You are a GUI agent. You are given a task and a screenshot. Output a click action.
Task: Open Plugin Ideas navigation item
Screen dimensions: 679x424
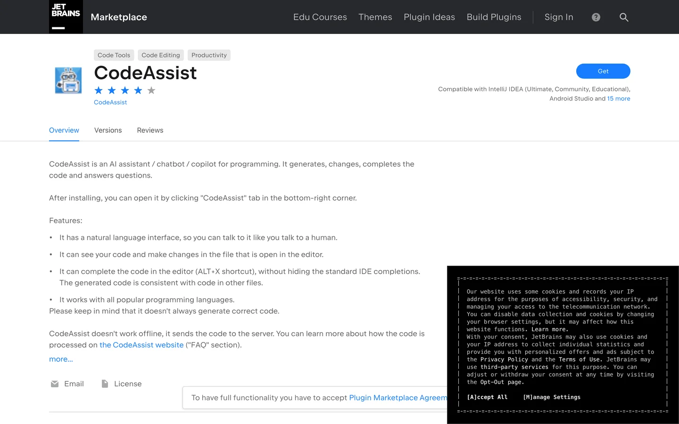430,17
